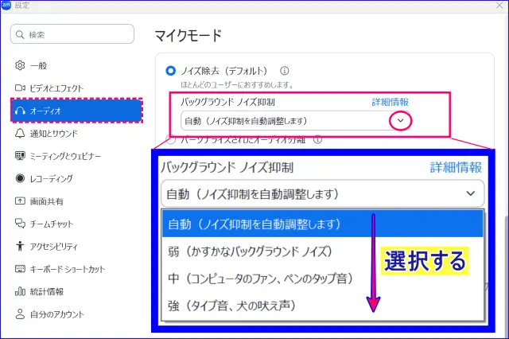This screenshot has height=339, width=509.
Task: Click the General (一般) gear icon
Action: [x=20, y=65]
